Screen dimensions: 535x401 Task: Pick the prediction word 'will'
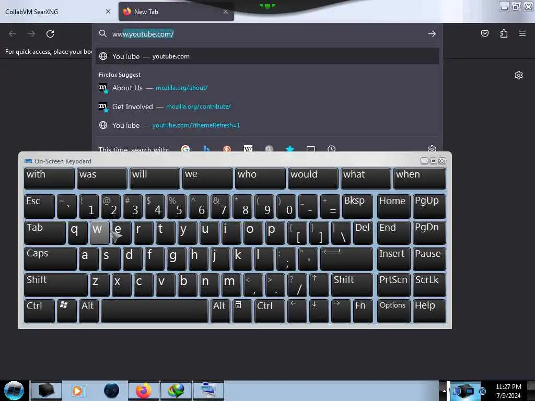(155, 178)
